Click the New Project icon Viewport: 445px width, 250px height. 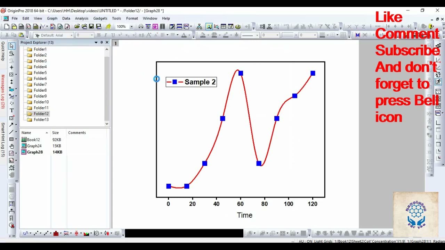click(7, 26)
